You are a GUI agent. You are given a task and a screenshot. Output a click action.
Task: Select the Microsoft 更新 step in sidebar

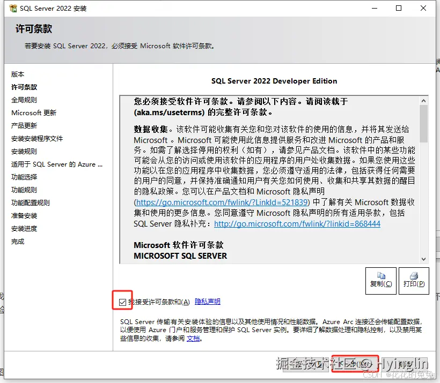34,113
